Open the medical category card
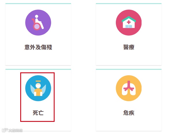Viewport: 169px width, 134px height. coord(129,34)
